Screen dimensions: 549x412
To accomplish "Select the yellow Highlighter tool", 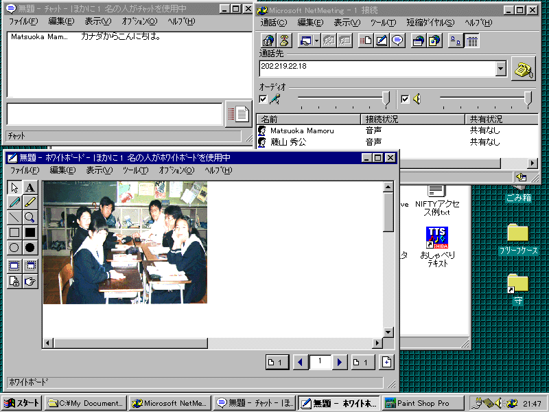I will coord(30,203).
